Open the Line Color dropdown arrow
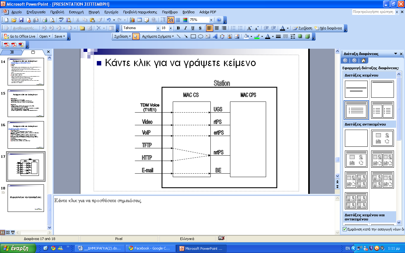Viewport: 405px width, 253px height. 262,36
